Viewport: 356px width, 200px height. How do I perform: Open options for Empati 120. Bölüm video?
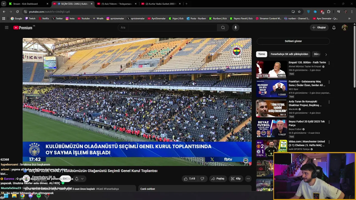click(x=329, y=63)
